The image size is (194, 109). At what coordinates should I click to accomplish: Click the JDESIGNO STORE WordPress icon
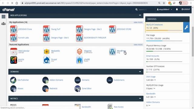pyautogui.click(x=112, y=29)
